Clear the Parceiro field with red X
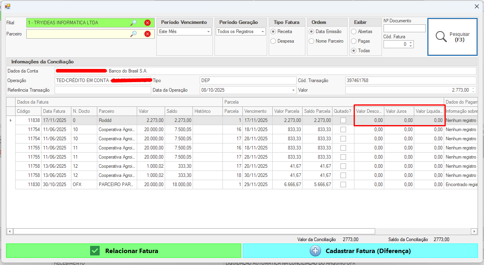 pyautogui.click(x=148, y=34)
